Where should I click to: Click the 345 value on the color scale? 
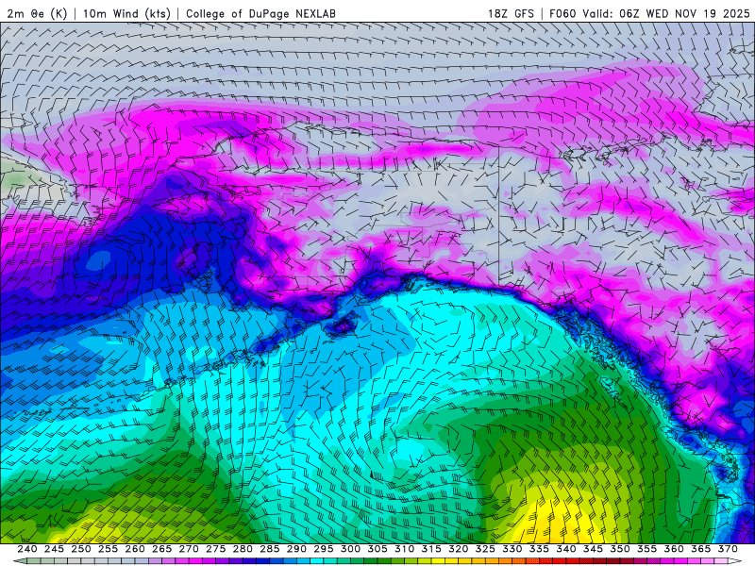[594, 549]
